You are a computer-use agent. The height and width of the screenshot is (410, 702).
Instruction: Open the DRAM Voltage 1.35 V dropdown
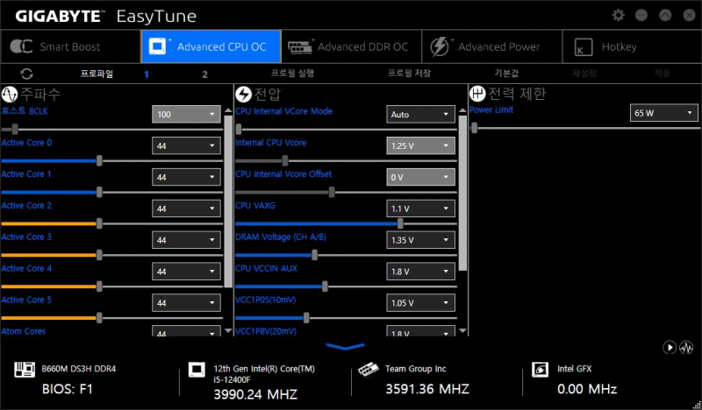coord(420,240)
